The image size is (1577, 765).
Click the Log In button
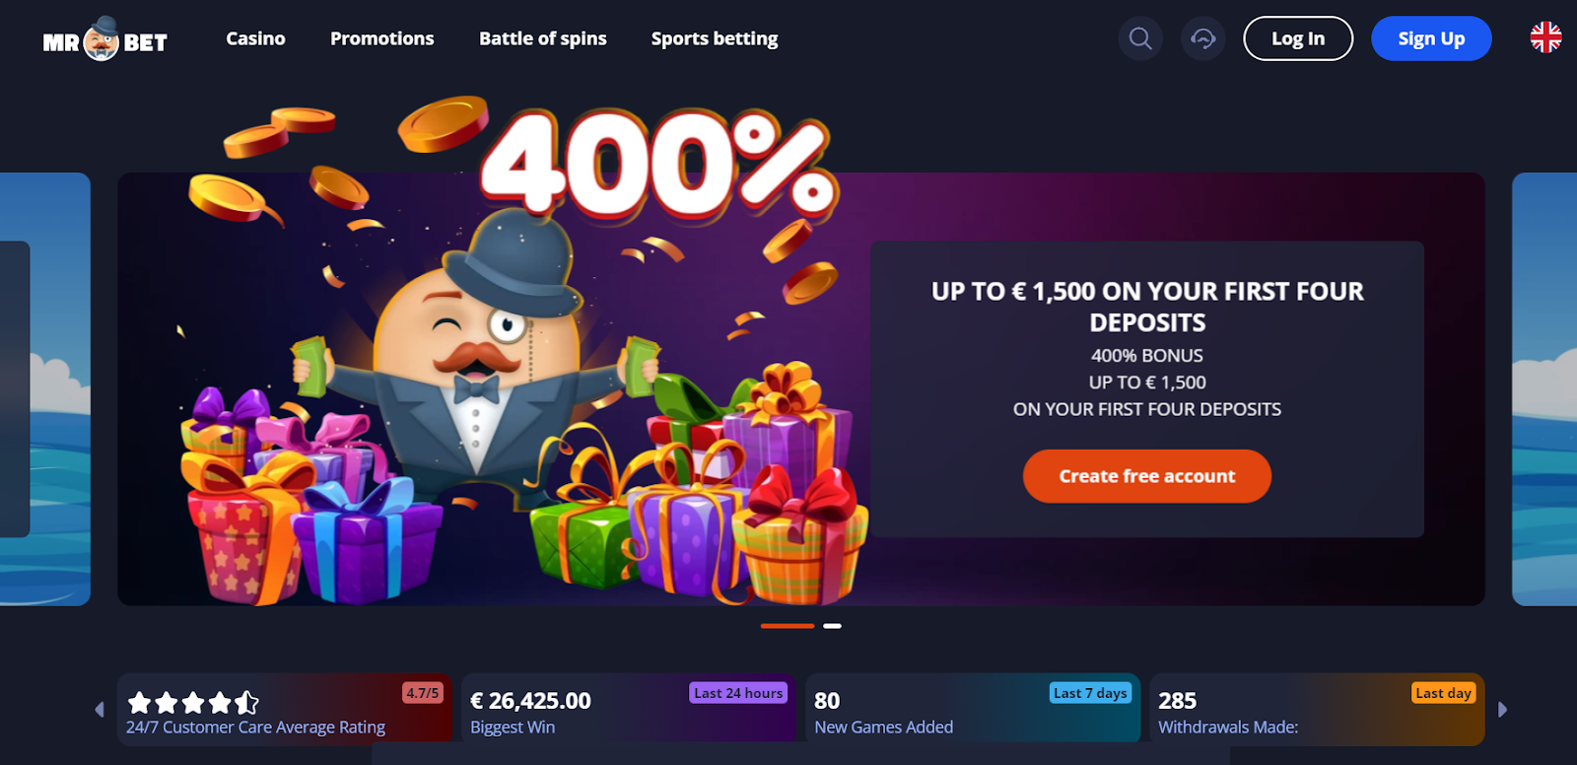(1298, 38)
